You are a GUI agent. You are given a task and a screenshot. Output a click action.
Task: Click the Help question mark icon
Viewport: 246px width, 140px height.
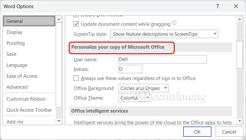tap(218, 6)
